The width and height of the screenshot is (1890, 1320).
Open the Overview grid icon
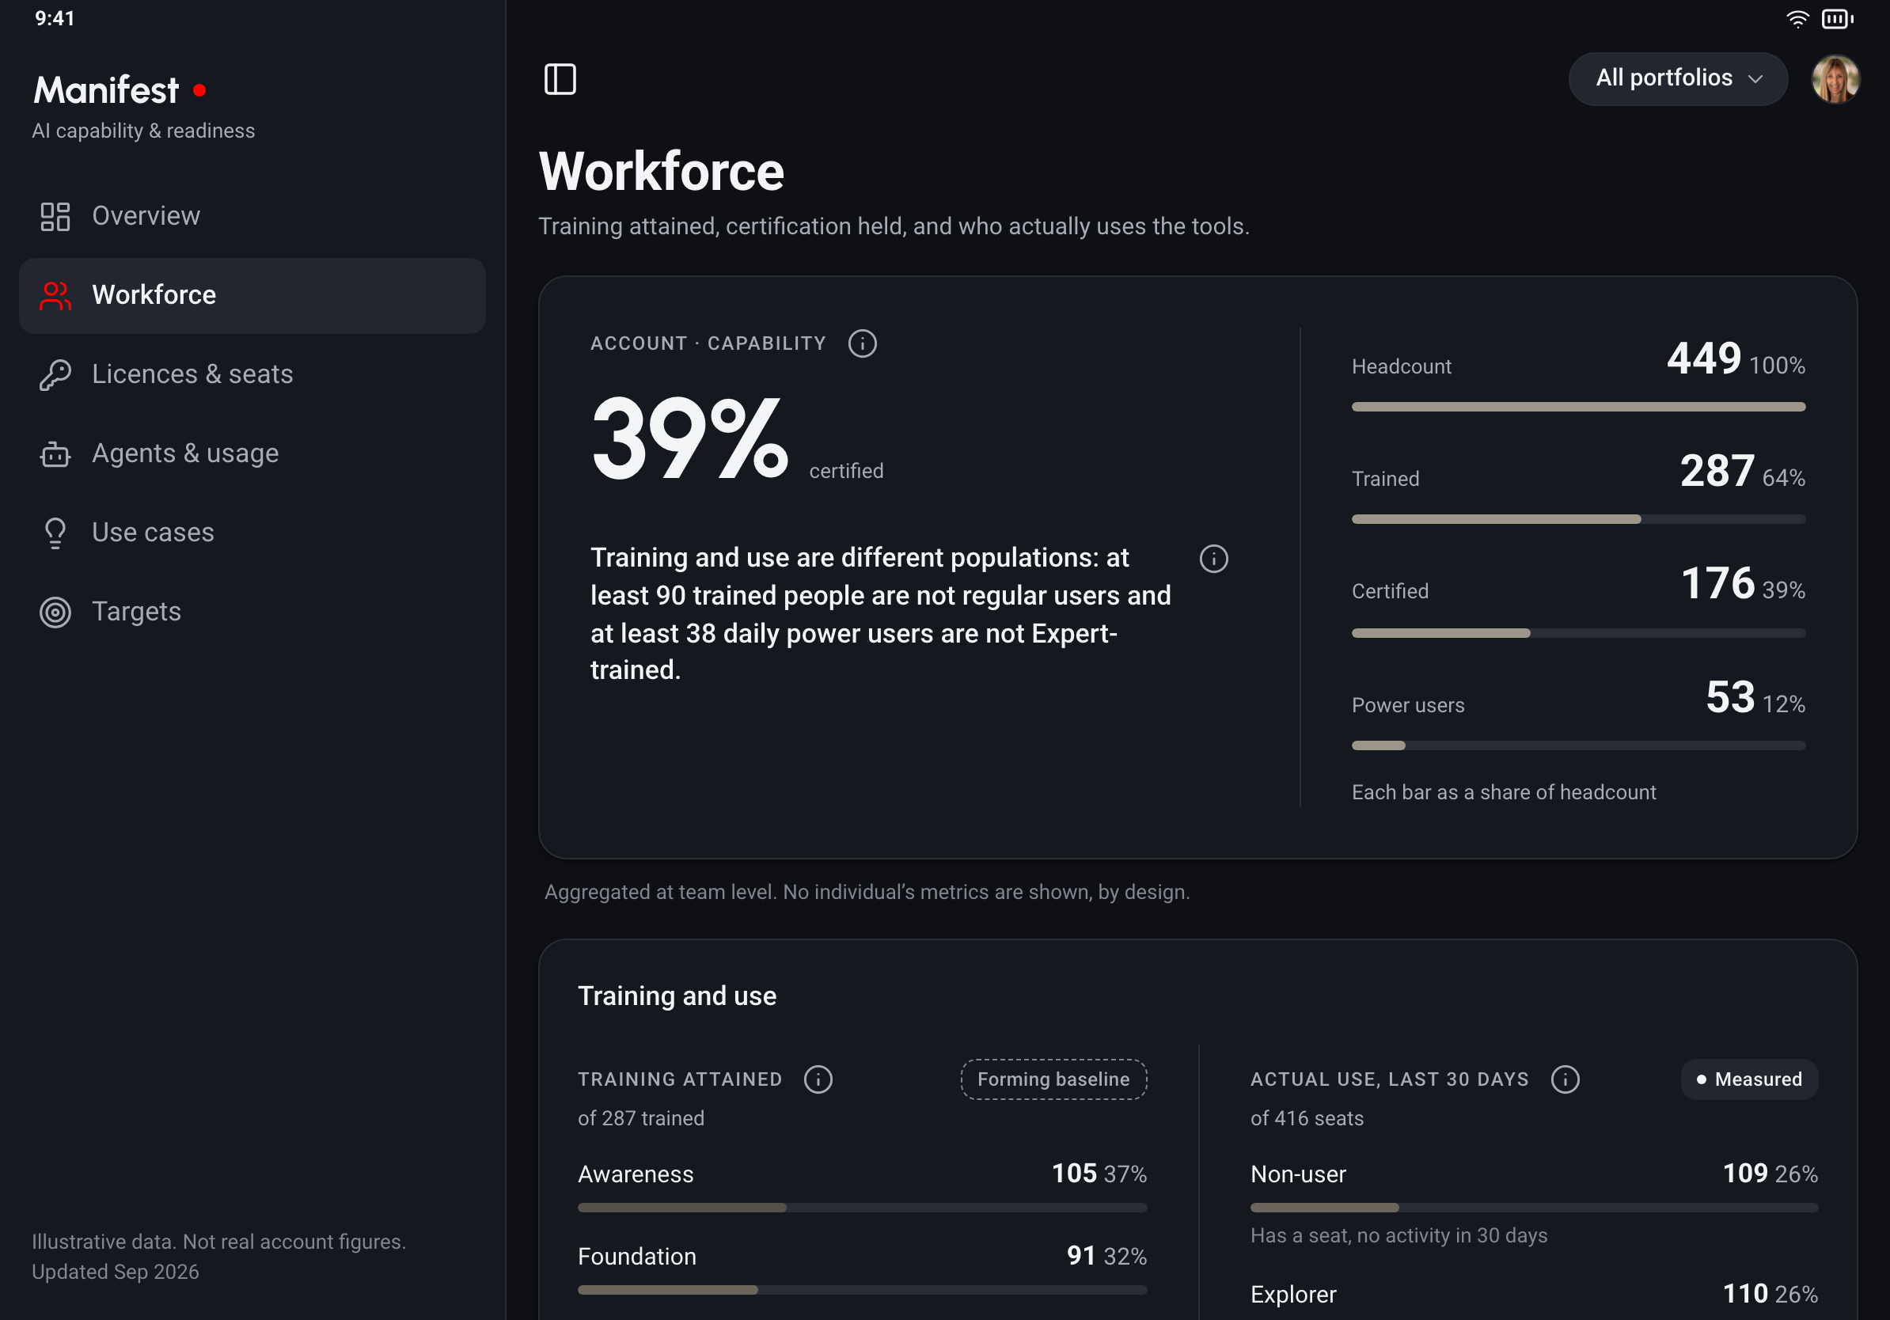pos(55,216)
